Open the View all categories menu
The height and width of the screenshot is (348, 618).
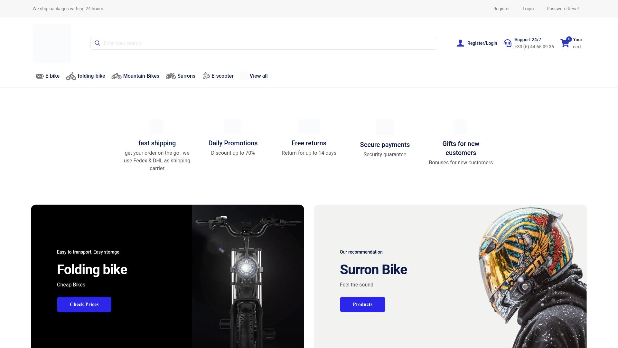(x=258, y=76)
